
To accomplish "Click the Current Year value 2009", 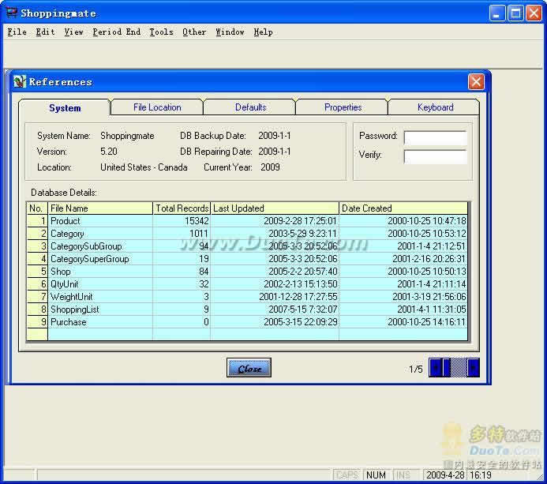I will pos(270,167).
